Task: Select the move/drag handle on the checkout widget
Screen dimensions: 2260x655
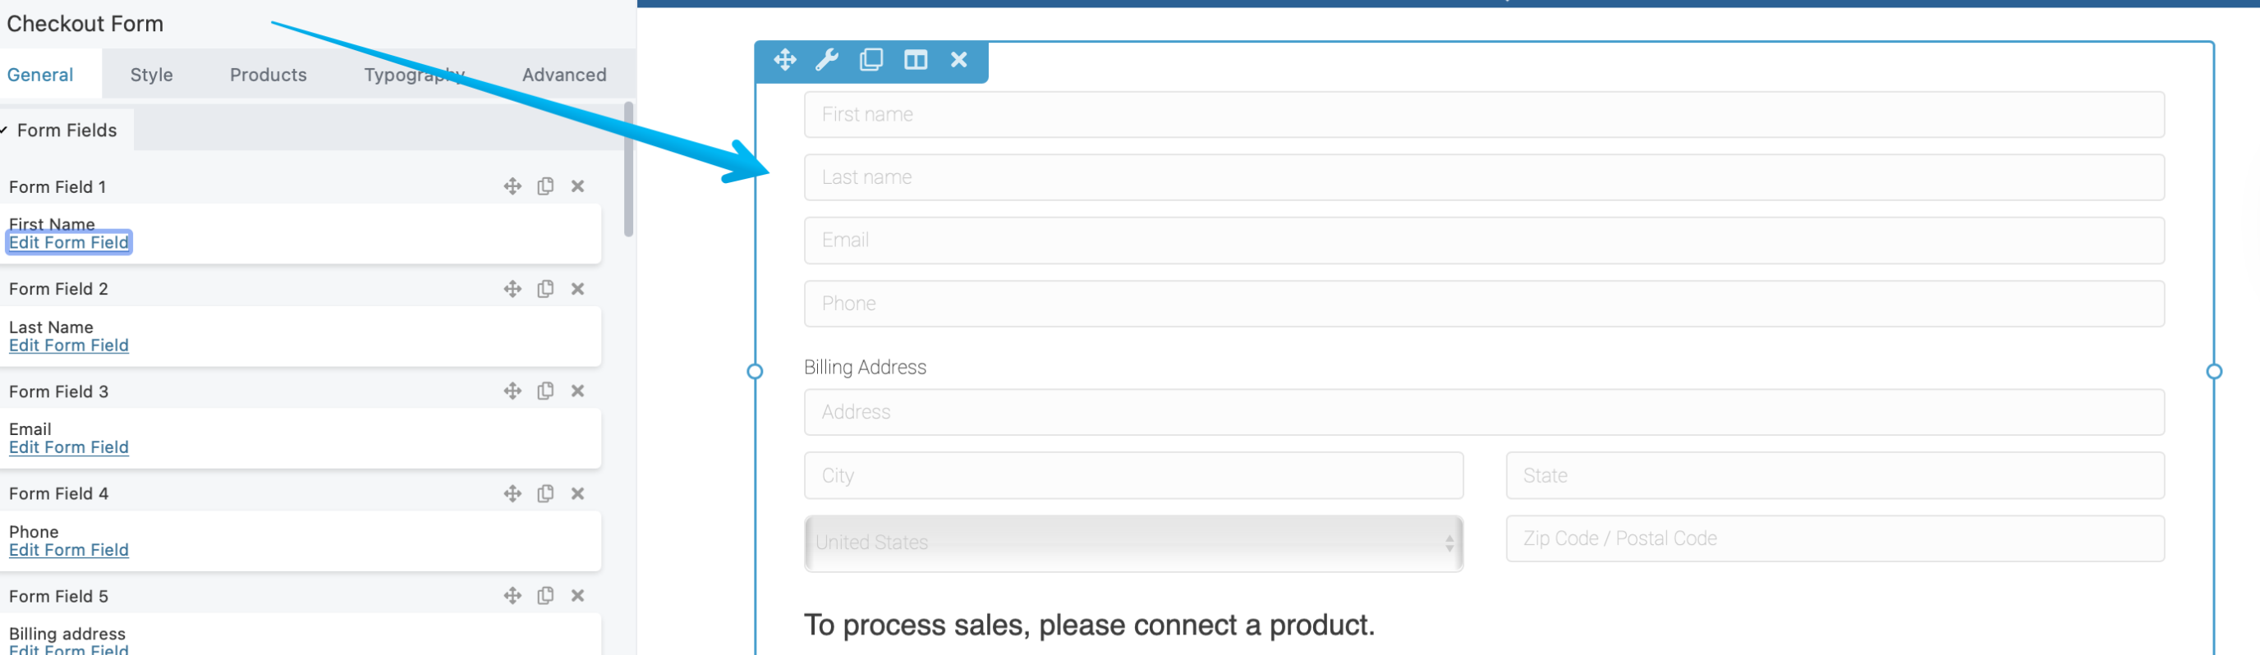Action: (x=783, y=60)
